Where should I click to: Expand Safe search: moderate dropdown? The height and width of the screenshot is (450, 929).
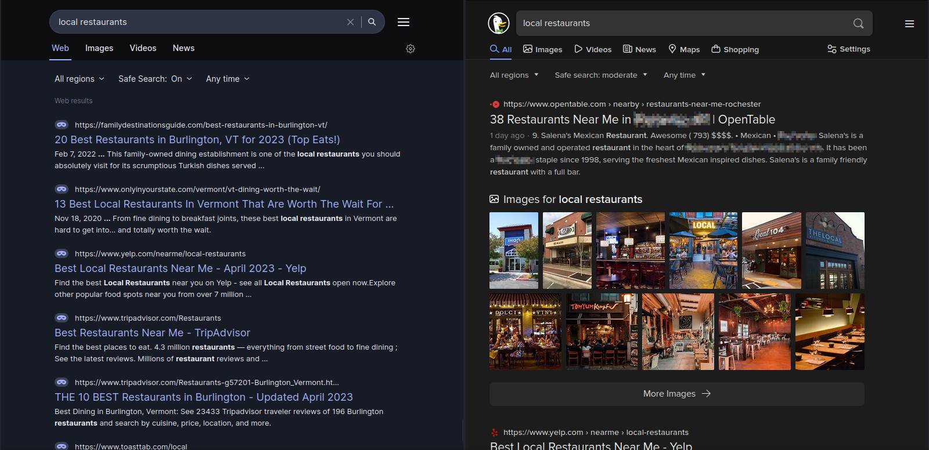pyautogui.click(x=601, y=75)
